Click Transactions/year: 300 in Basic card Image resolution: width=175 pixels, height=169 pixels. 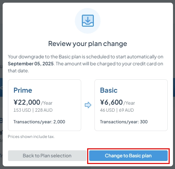[124, 122]
